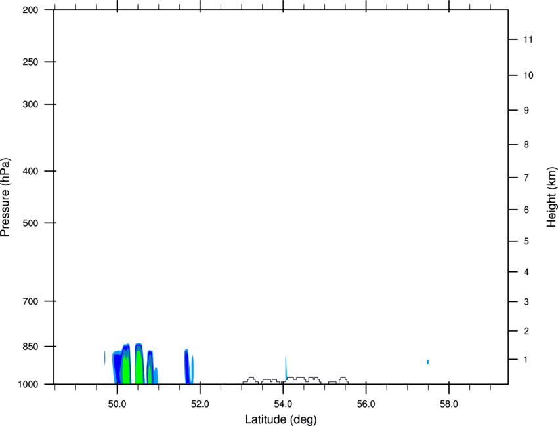This screenshot has height=426, width=558.
Task: Click the thin blue spike near 54.0 latitude
Action: pos(286,368)
